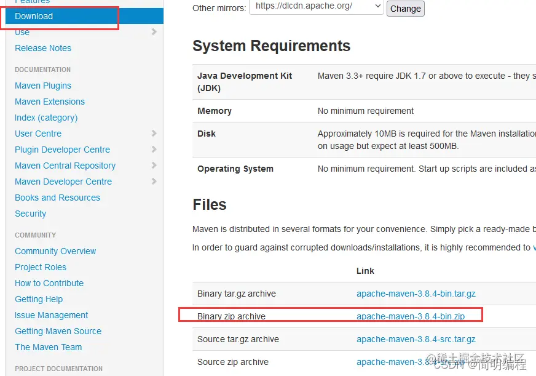
Task: Open Community Overview link
Action: point(55,251)
